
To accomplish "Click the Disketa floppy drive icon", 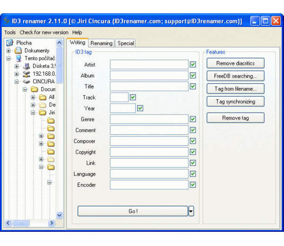I will click(x=26, y=66).
